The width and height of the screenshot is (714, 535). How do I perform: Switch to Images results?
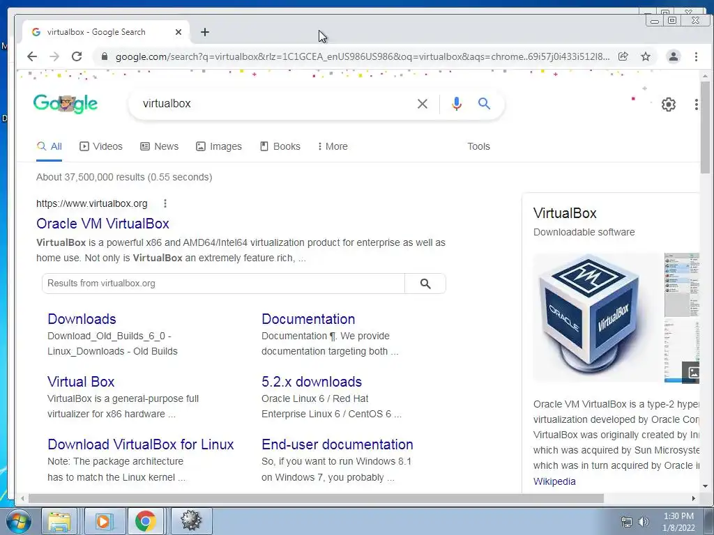[219, 146]
